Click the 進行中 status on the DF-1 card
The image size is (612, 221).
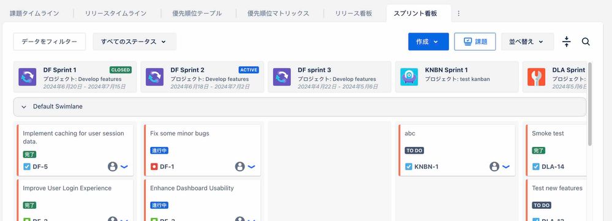[159, 151]
